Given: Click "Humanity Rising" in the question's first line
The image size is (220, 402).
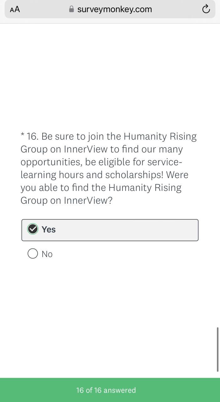Looking at the screenshot, I should (x=160, y=136).
